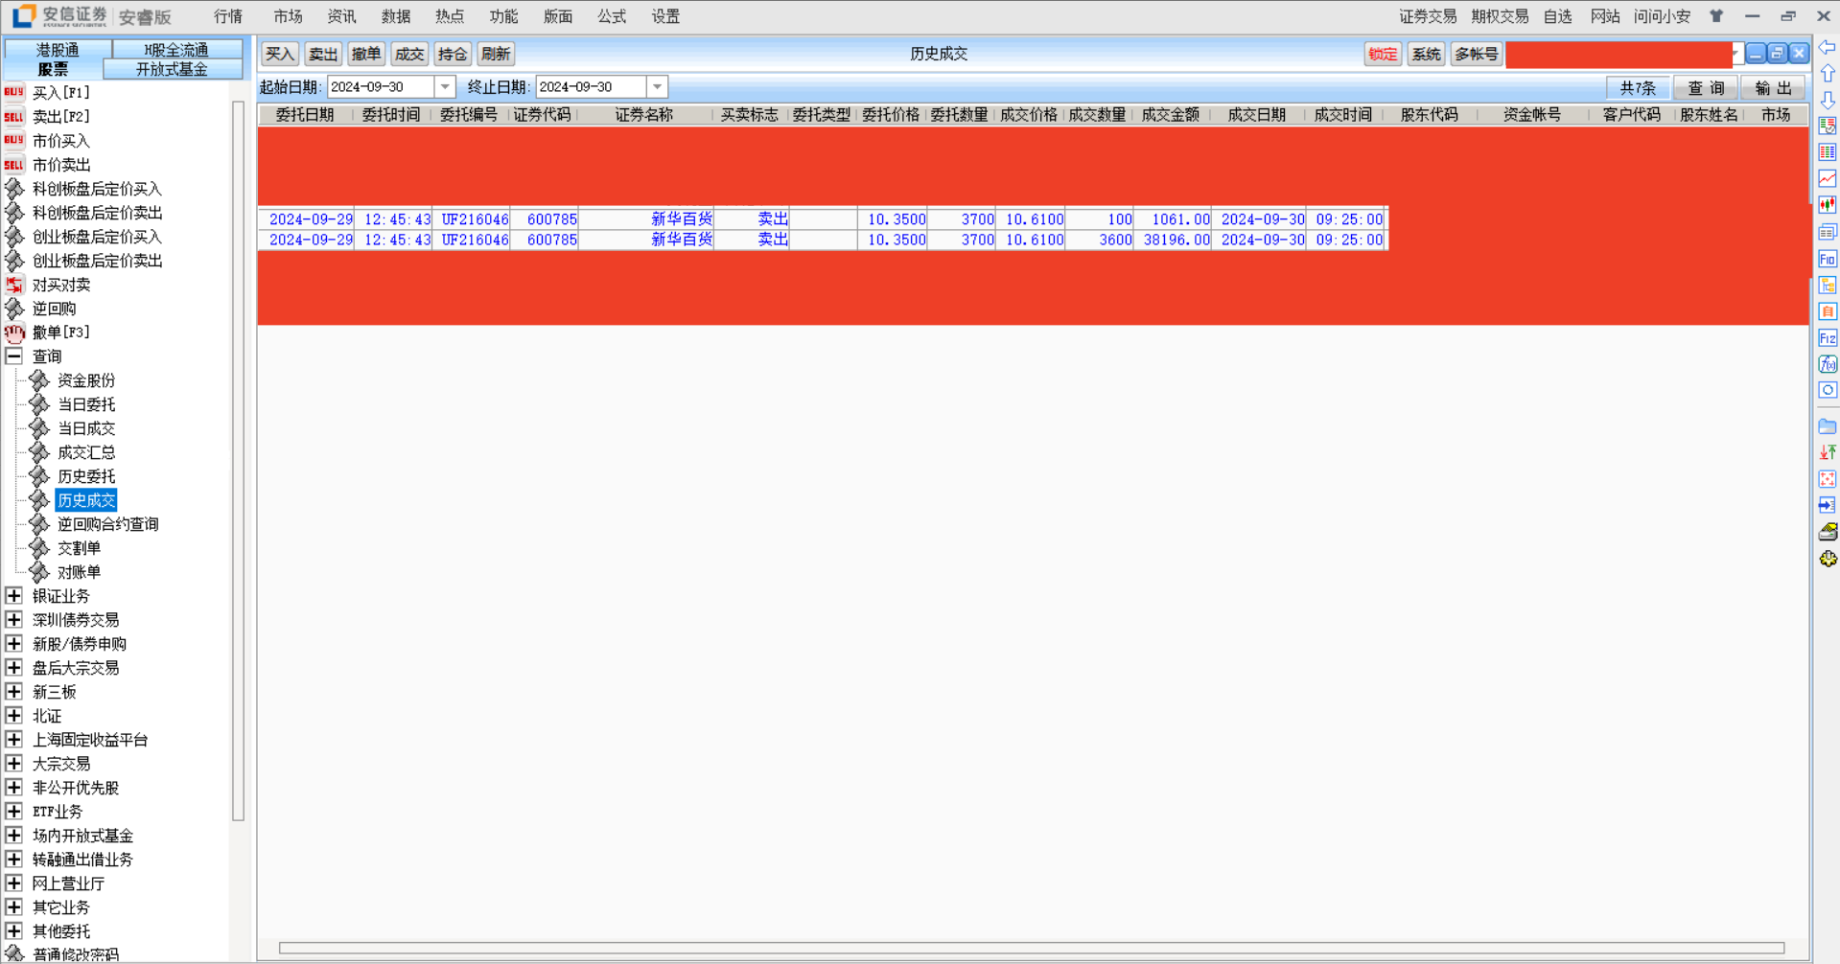Select 历史委托 in the query tree
Screen dimensions: 1840x964
pyautogui.click(x=86, y=476)
